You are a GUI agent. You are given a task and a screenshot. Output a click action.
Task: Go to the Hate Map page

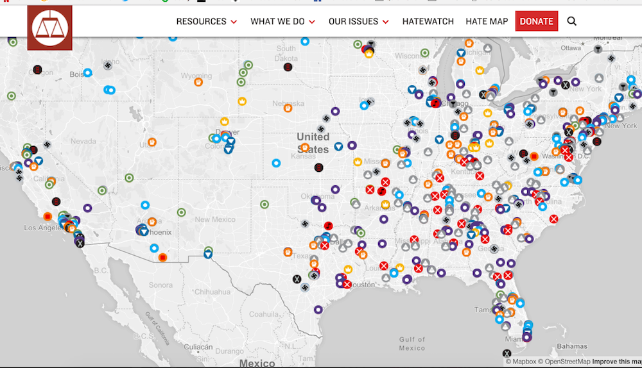[x=487, y=21]
